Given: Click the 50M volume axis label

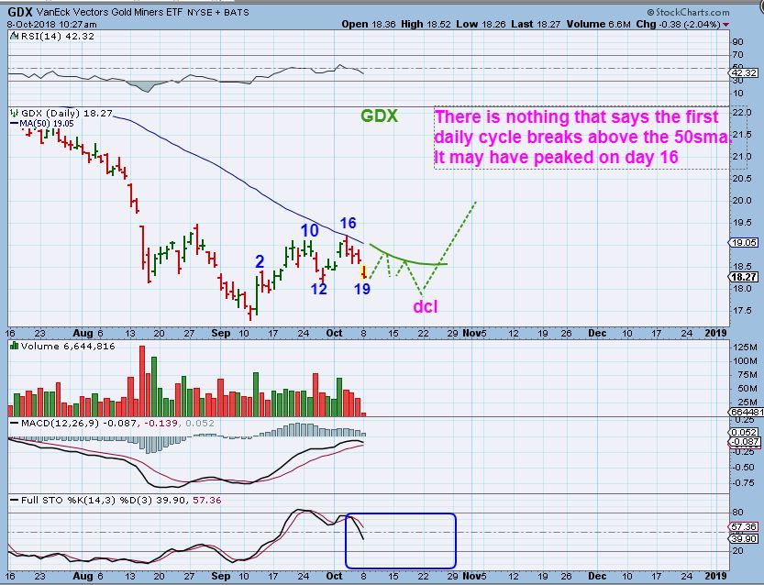Looking at the screenshot, I should (747, 389).
